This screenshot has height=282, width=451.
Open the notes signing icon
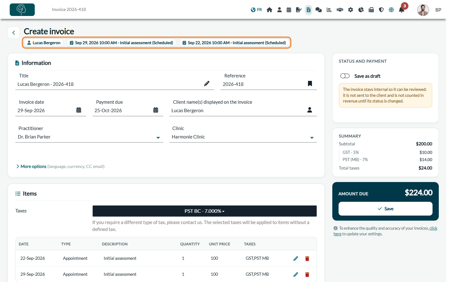tap(299, 10)
